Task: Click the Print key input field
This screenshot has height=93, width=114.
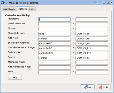Action: [x=92, y=72]
